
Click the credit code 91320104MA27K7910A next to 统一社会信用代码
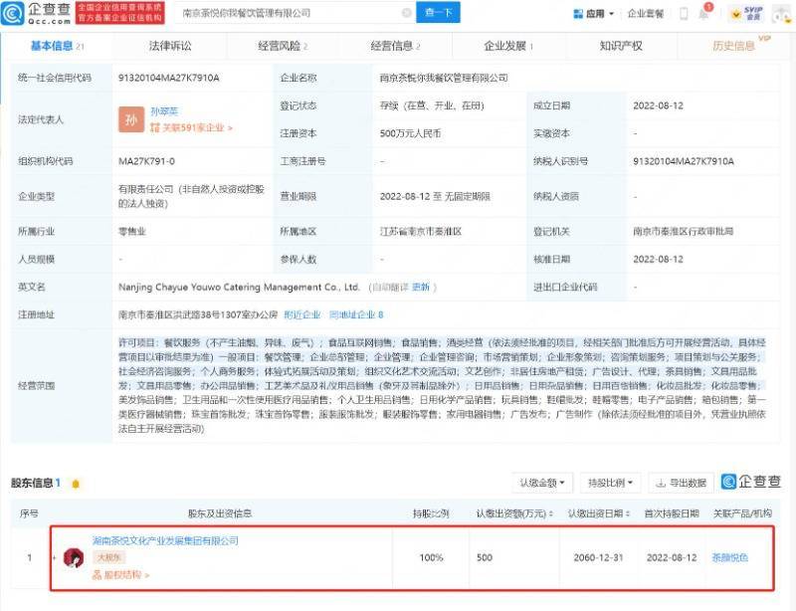168,78
